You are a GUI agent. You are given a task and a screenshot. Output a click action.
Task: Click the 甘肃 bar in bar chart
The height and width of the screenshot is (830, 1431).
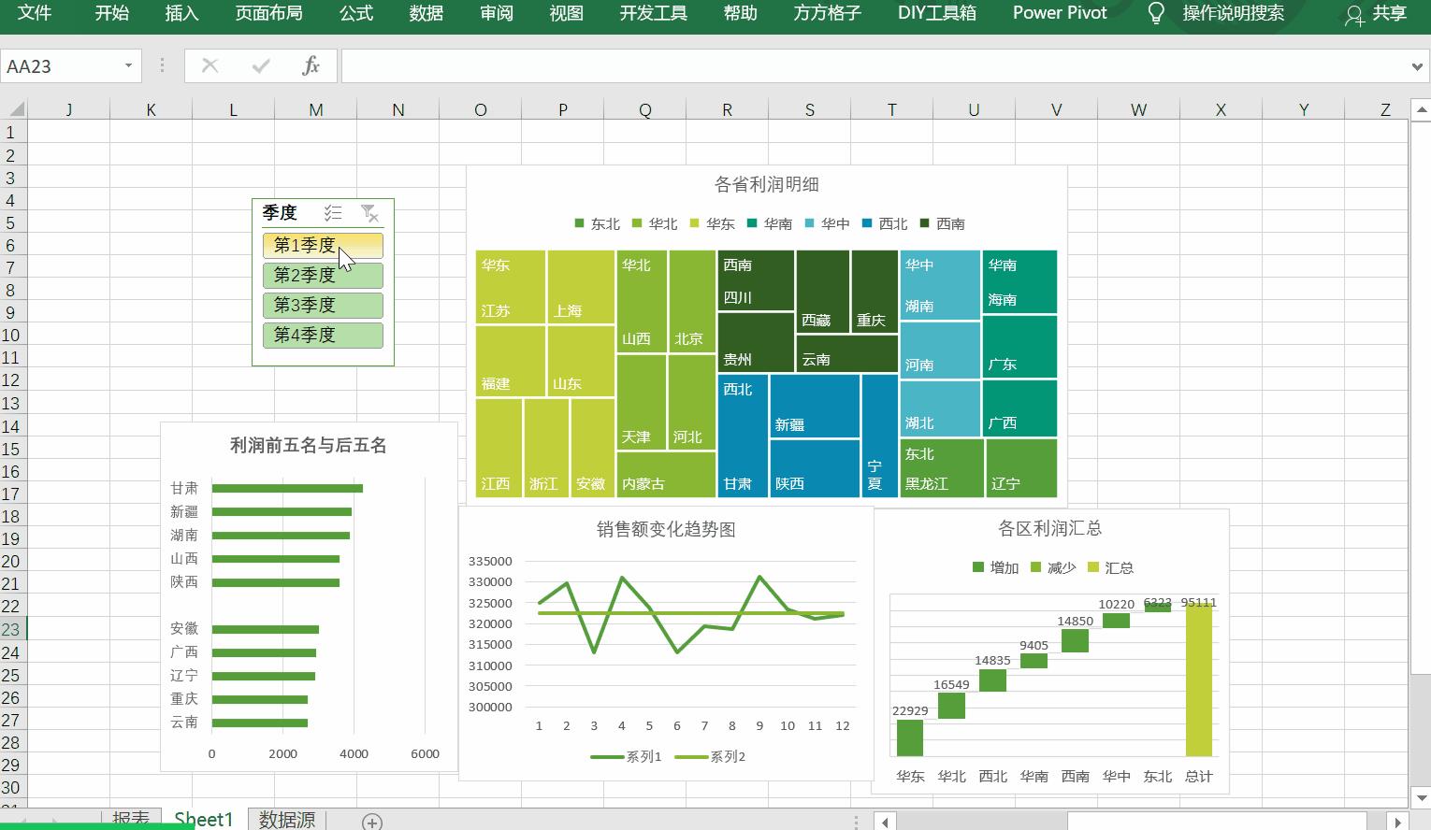[287, 488]
